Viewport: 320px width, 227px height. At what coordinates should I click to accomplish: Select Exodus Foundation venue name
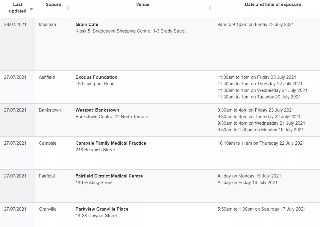[x=96, y=77]
